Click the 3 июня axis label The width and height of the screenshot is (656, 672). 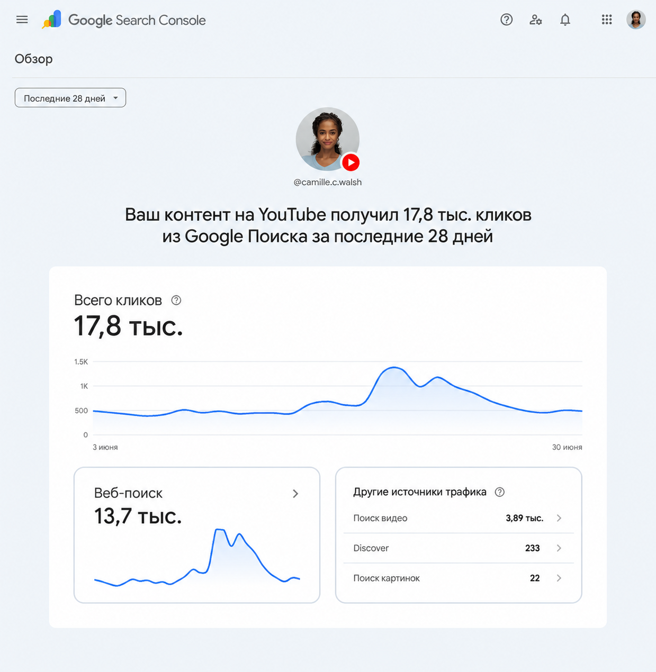(x=105, y=447)
